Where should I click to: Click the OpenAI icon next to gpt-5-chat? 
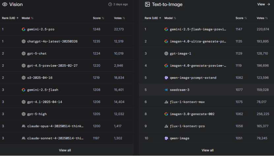click(23, 53)
